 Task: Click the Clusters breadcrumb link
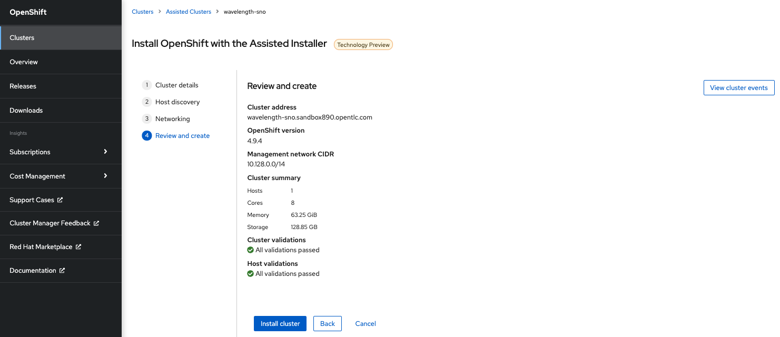point(142,11)
